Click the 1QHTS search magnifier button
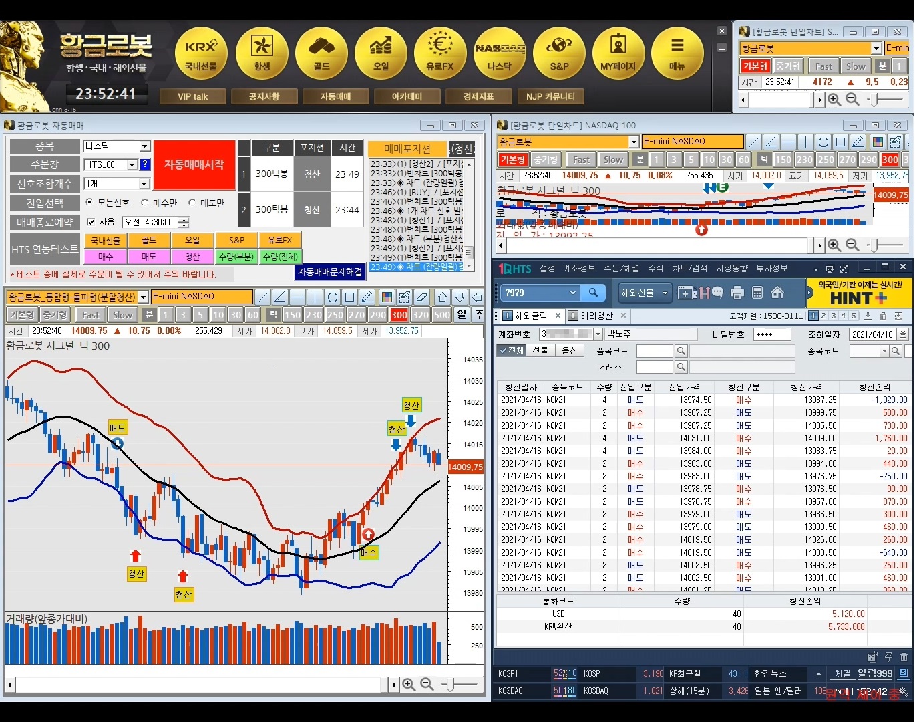 coord(593,293)
